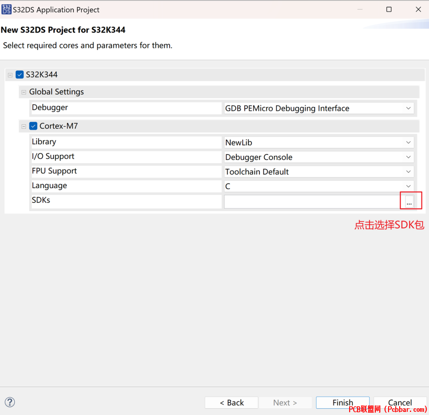The height and width of the screenshot is (415, 429).
Task: Open the Library NewLib dropdown
Action: tap(319, 143)
